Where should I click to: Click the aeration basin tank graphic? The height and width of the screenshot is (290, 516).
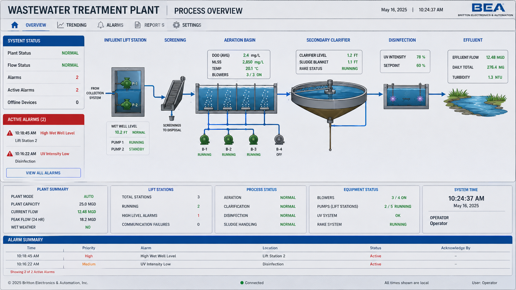point(236,98)
